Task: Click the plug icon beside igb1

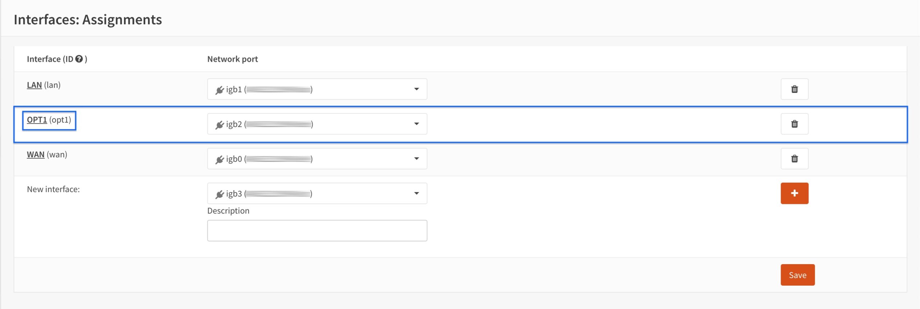Action: (220, 90)
